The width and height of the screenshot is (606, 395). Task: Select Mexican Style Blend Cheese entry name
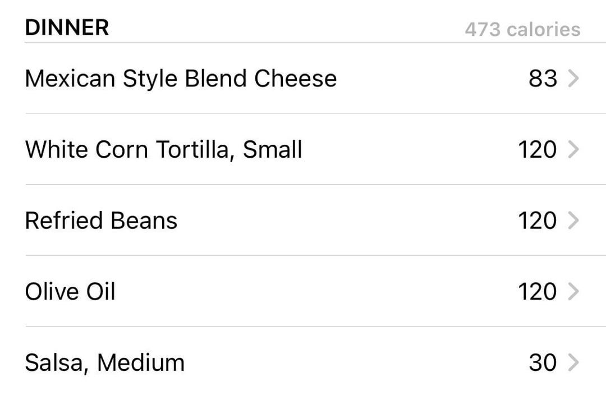pos(181,79)
